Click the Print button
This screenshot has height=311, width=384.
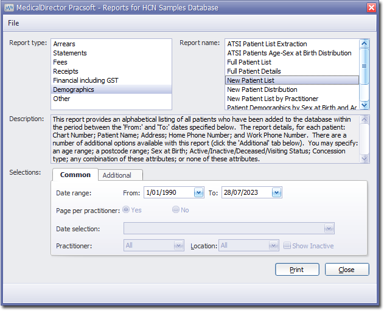pos(297,269)
